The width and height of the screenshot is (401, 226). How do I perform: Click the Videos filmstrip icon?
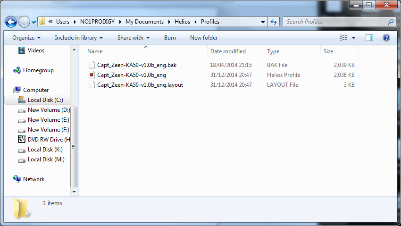(22, 50)
